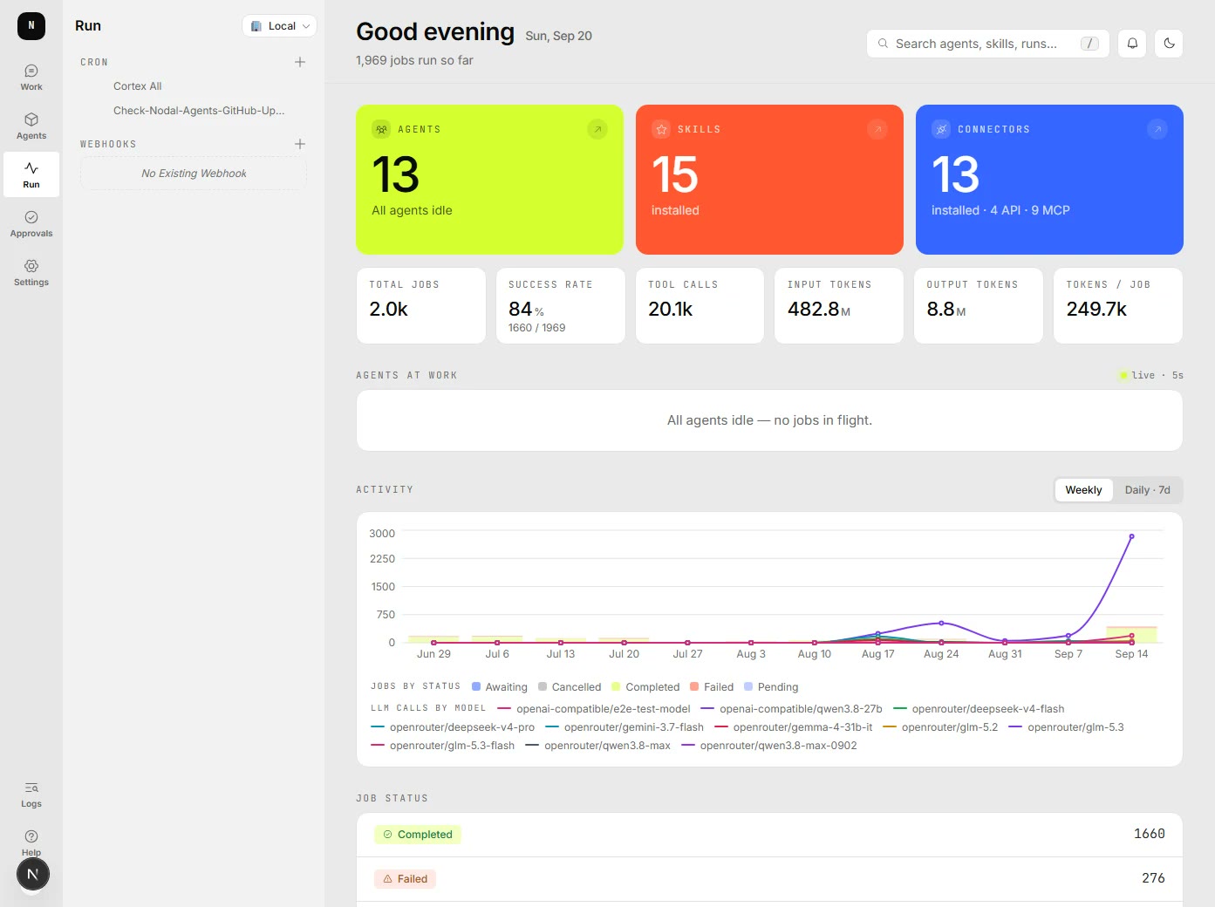Toggle openrouter/glm-5.3-flash legend series
The height and width of the screenshot is (907, 1215).
click(442, 746)
